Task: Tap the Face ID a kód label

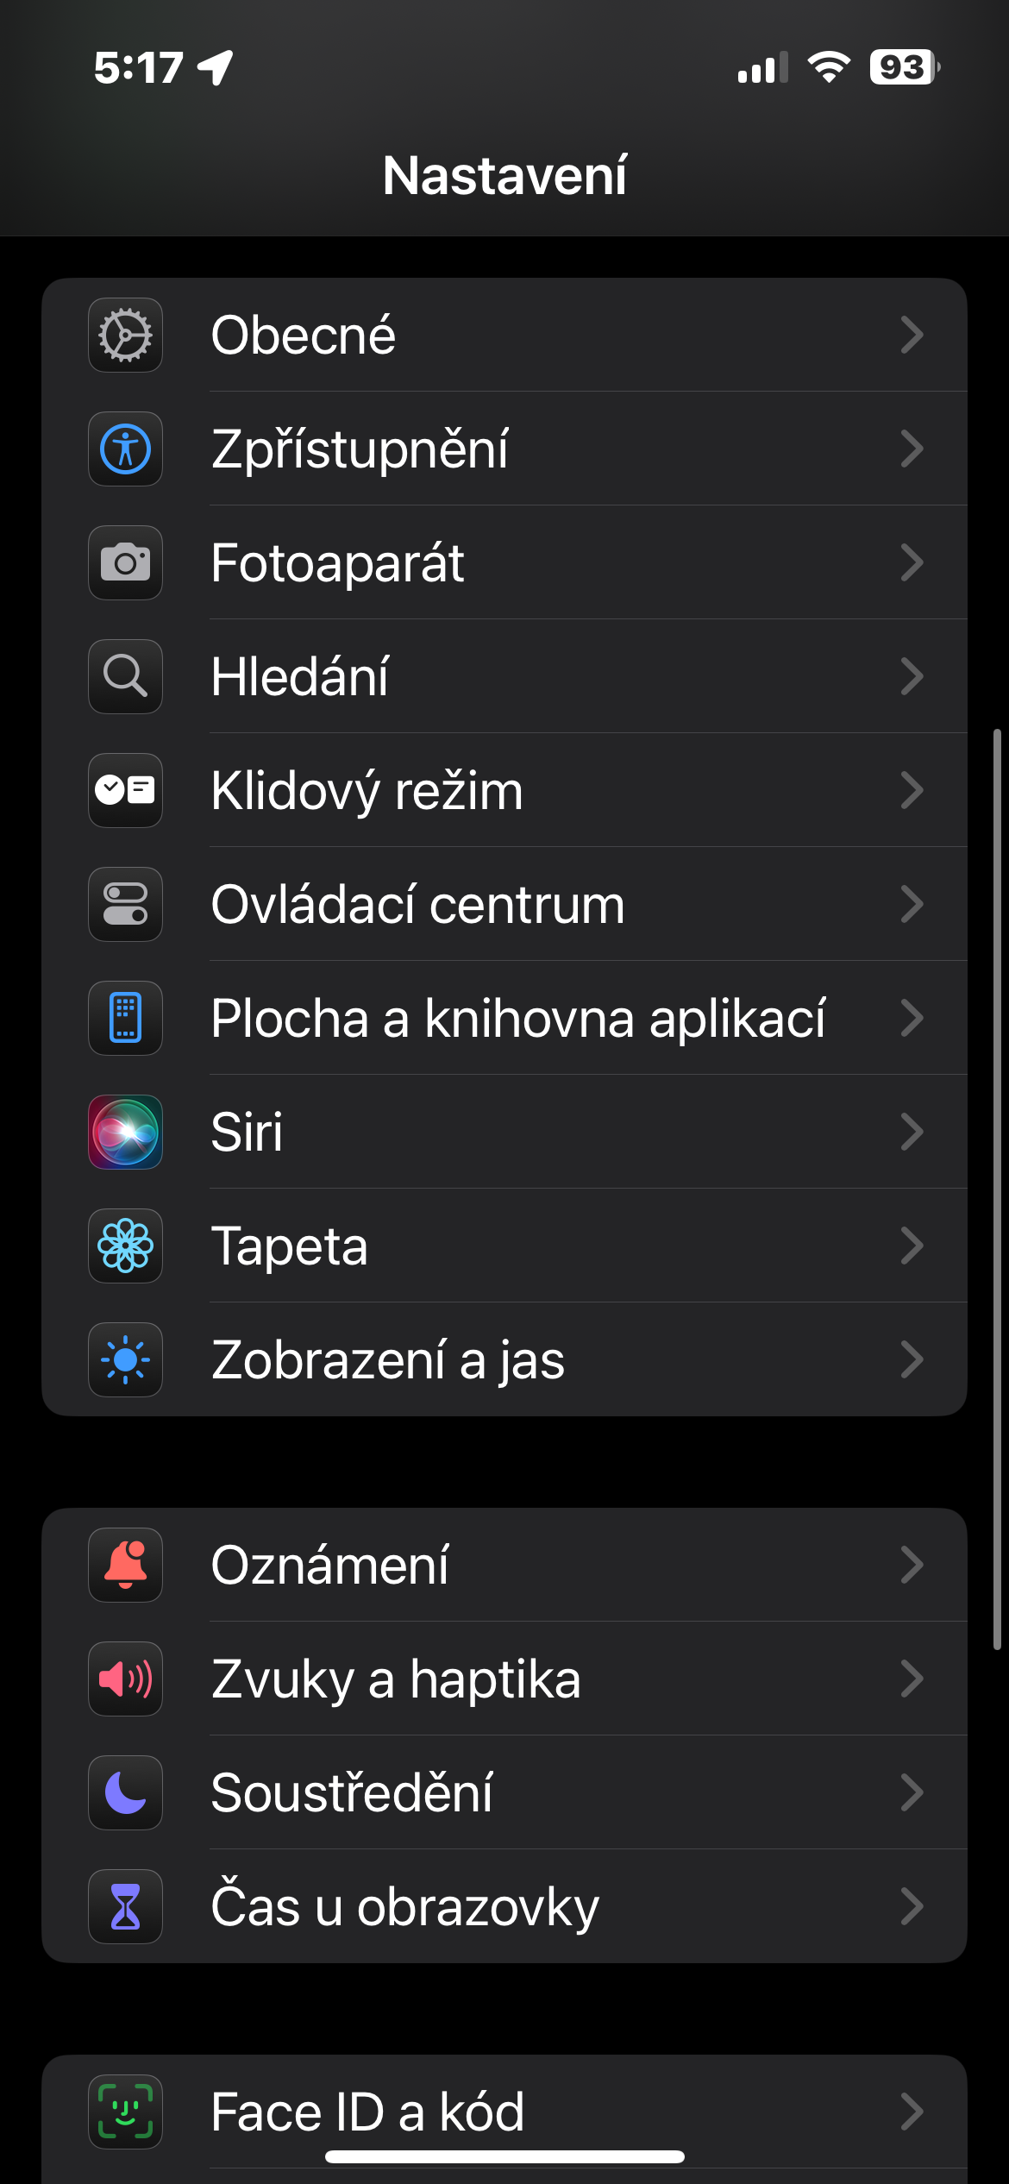Action: [367, 2111]
